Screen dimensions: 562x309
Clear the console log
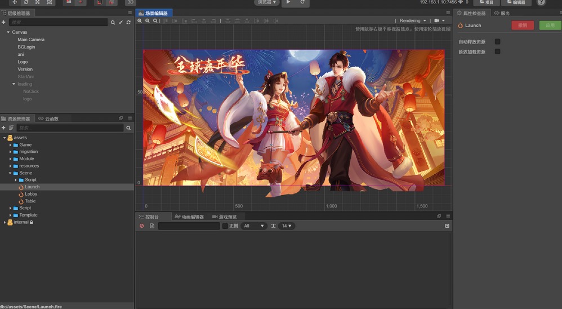point(142,226)
